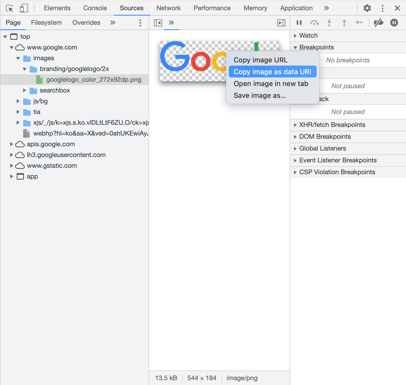Select googlelogo_color_272x92dp.png file
Screen dimensions: 406x385
(x=75, y=80)
